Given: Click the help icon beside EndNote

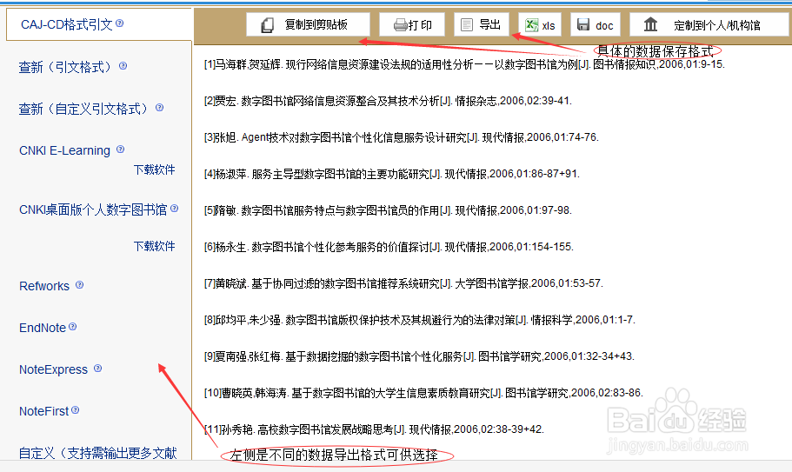Looking at the screenshot, I should tap(73, 327).
